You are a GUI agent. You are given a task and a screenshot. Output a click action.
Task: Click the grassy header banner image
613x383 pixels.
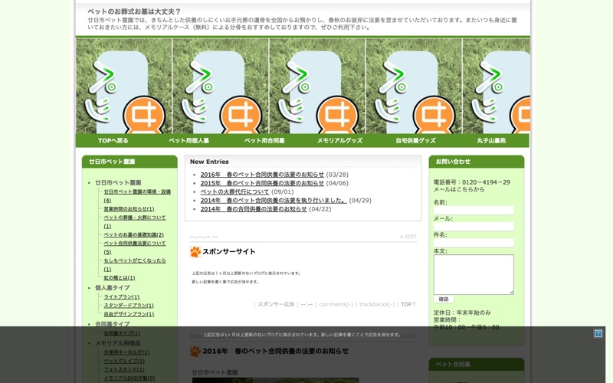(x=303, y=86)
